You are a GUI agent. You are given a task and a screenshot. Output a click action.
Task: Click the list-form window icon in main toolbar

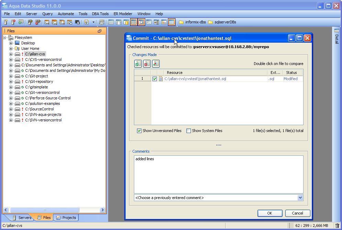click(149, 22)
